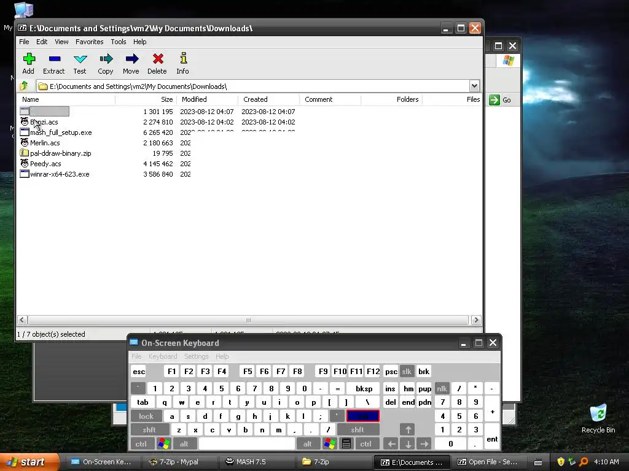The image size is (629, 471).
Task: Toggle the right ctrl key
Action: point(366,444)
